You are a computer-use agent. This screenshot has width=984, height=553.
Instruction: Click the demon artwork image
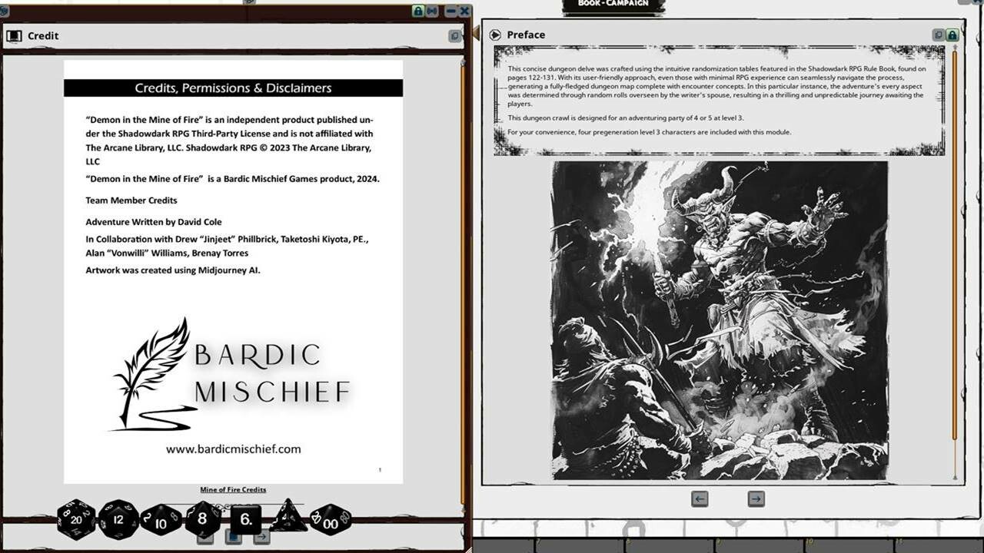point(720,320)
